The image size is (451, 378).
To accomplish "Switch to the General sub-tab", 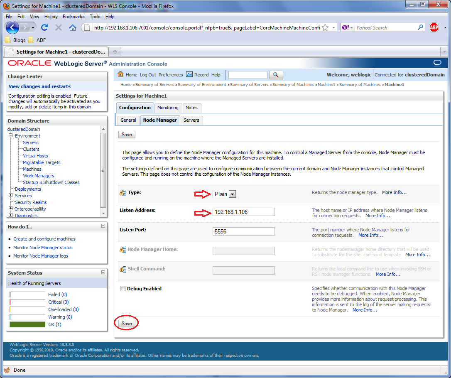I will 128,120.
